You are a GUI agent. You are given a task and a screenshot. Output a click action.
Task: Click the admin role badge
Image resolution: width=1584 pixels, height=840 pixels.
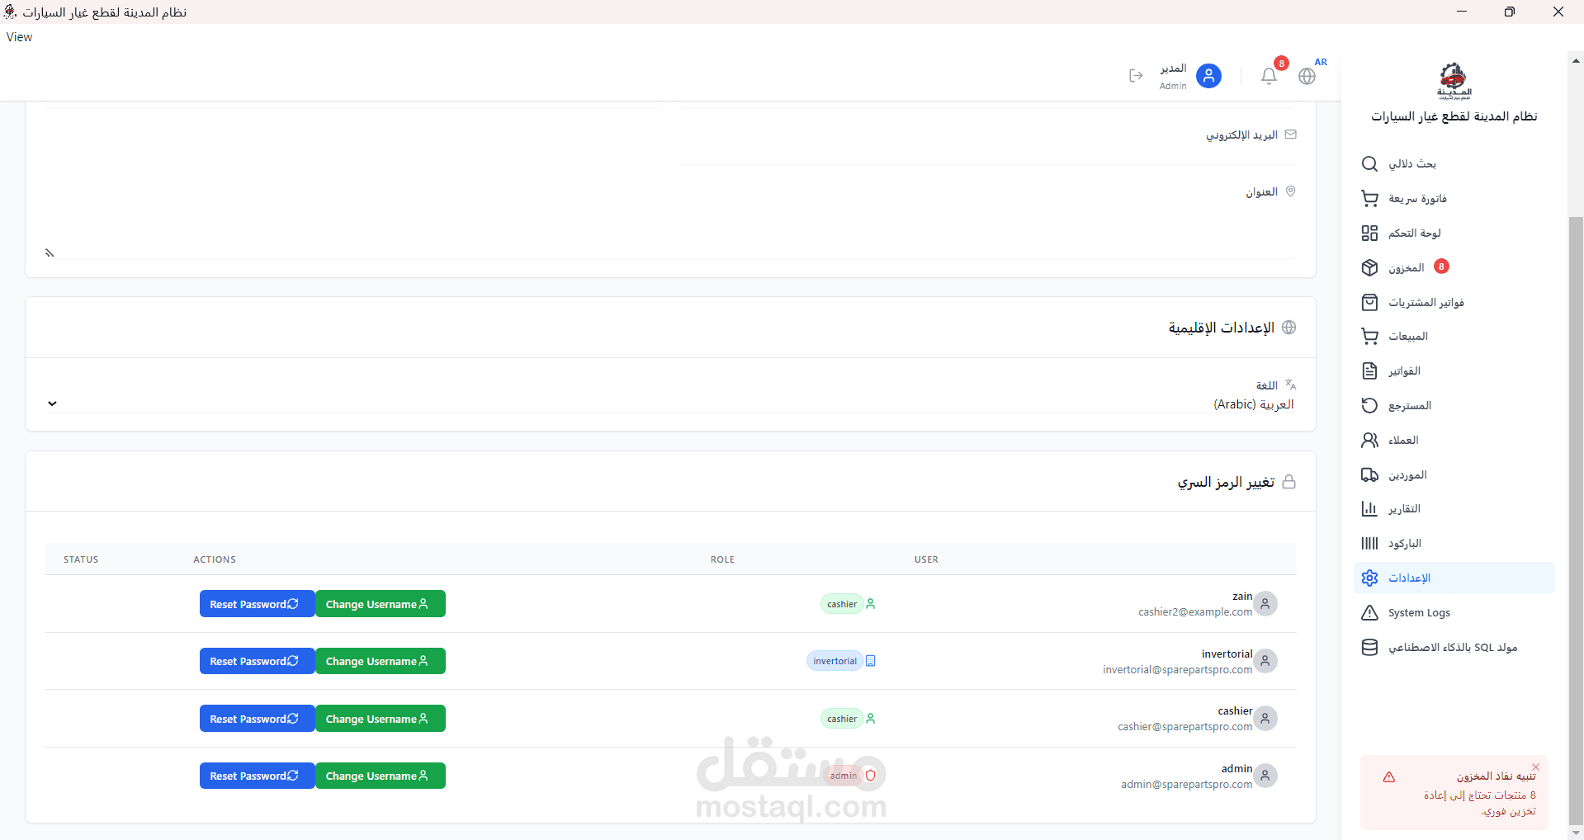click(843, 776)
